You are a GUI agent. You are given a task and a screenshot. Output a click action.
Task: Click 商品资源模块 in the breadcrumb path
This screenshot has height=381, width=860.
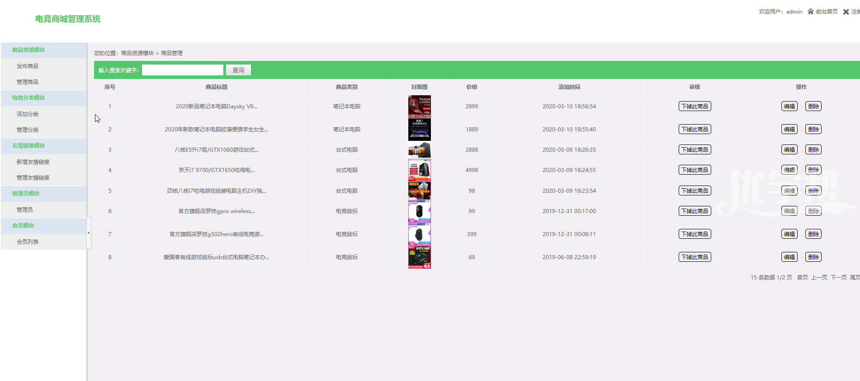click(x=137, y=53)
